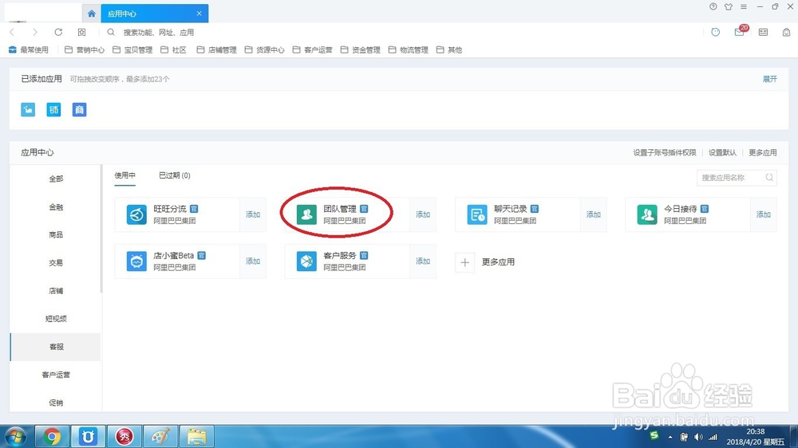
Task: Open 聊天记录 app icon
Action: point(477,214)
